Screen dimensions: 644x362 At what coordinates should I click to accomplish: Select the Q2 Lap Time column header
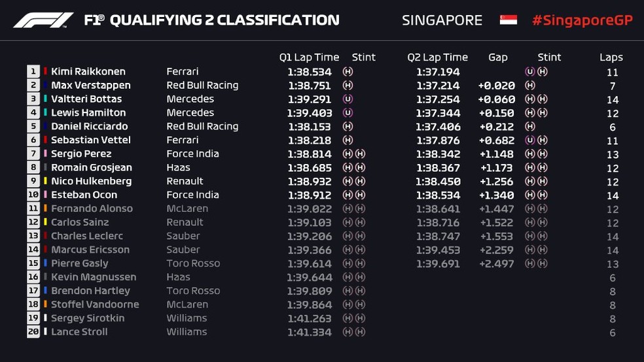[x=438, y=58]
